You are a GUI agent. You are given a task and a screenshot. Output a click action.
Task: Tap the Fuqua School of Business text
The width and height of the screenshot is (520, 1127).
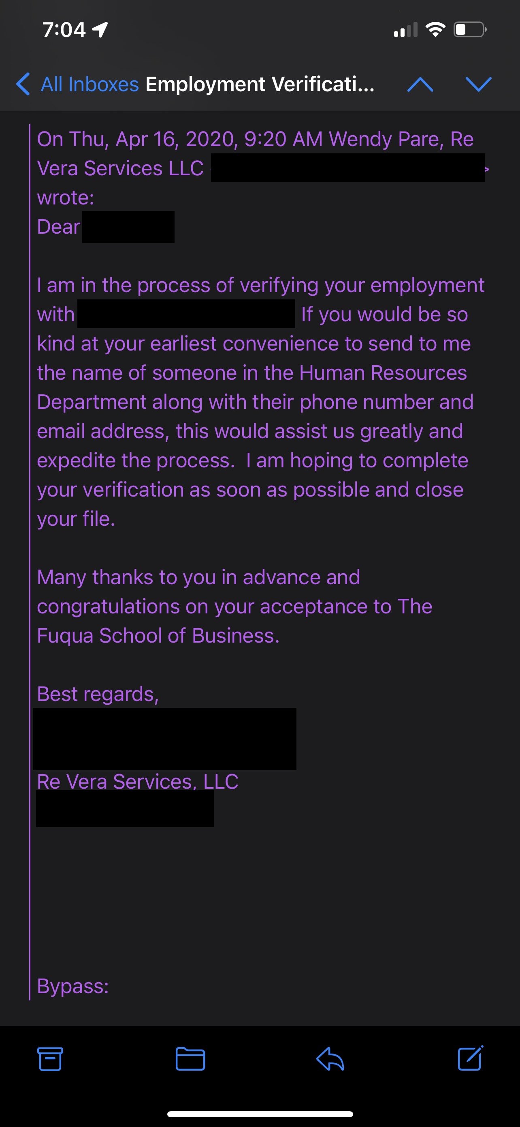click(x=158, y=636)
